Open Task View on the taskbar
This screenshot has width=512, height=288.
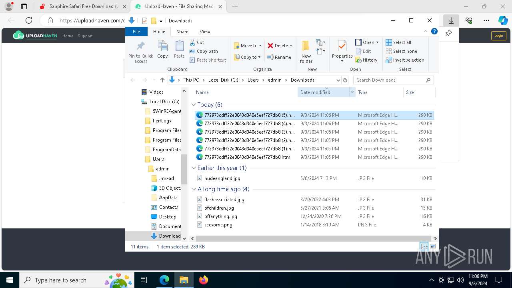click(x=144, y=280)
